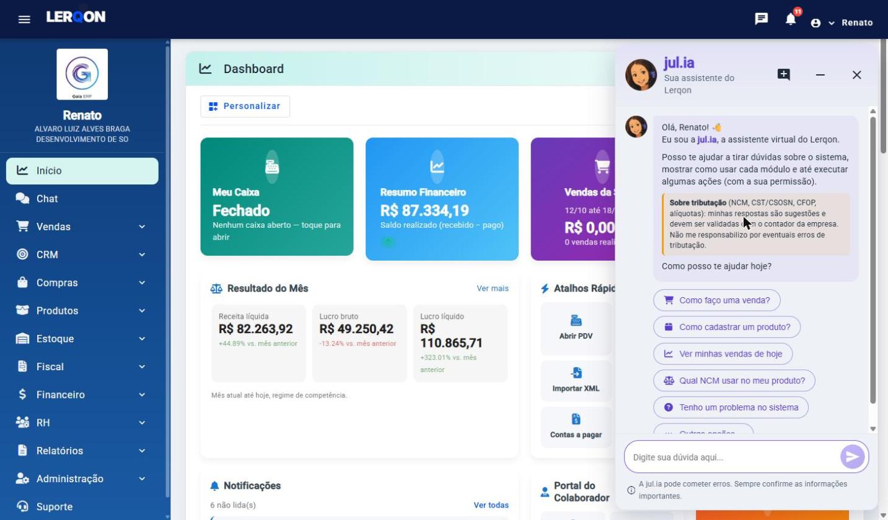Image resolution: width=888 pixels, height=520 pixels.
Task: Click the Receita líquida value R$ 82.263,92
Action: click(x=256, y=329)
